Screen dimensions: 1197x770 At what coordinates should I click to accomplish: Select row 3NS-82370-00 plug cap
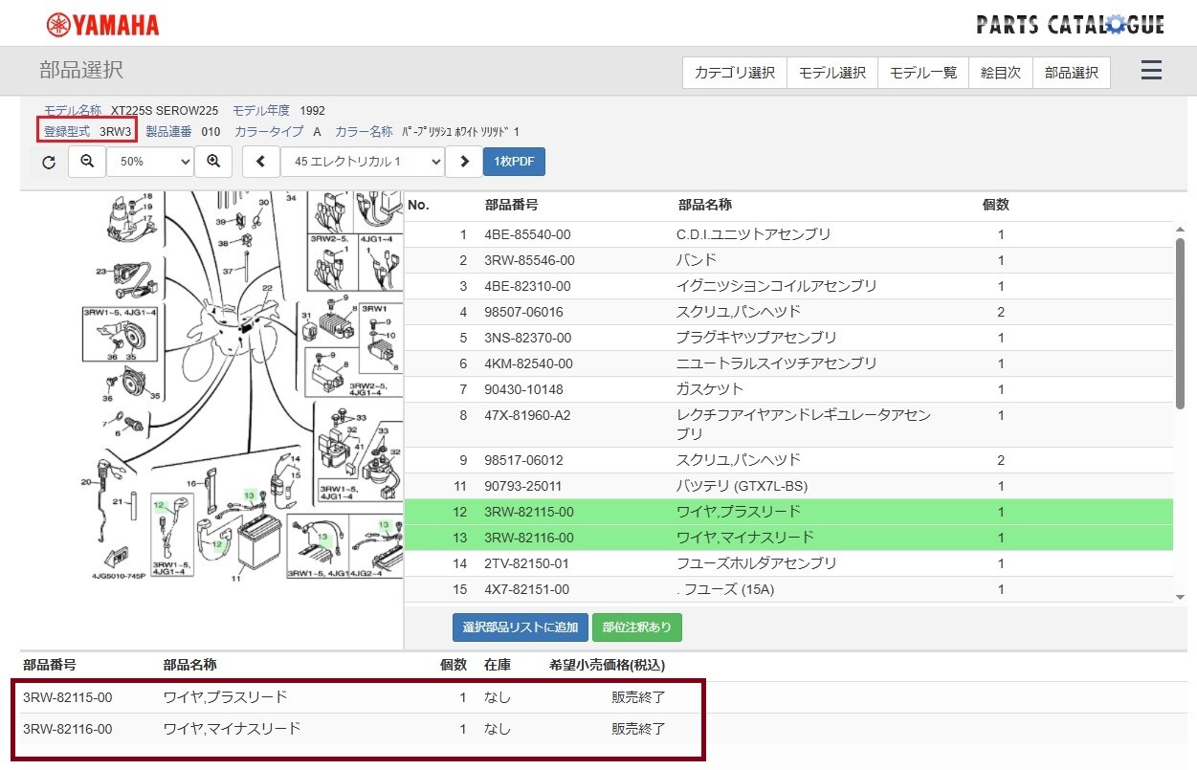(x=788, y=338)
